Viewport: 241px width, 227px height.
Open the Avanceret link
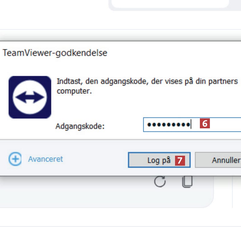45,159
